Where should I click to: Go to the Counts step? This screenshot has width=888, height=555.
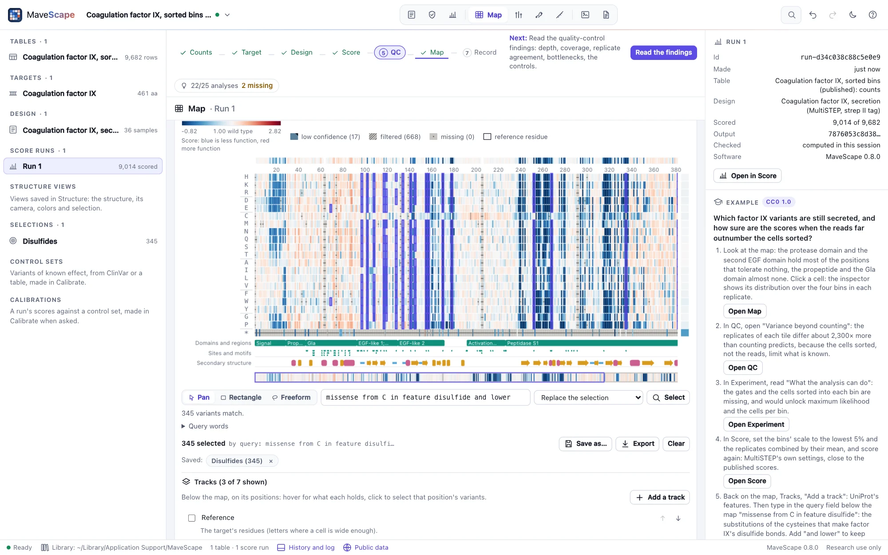click(x=196, y=52)
